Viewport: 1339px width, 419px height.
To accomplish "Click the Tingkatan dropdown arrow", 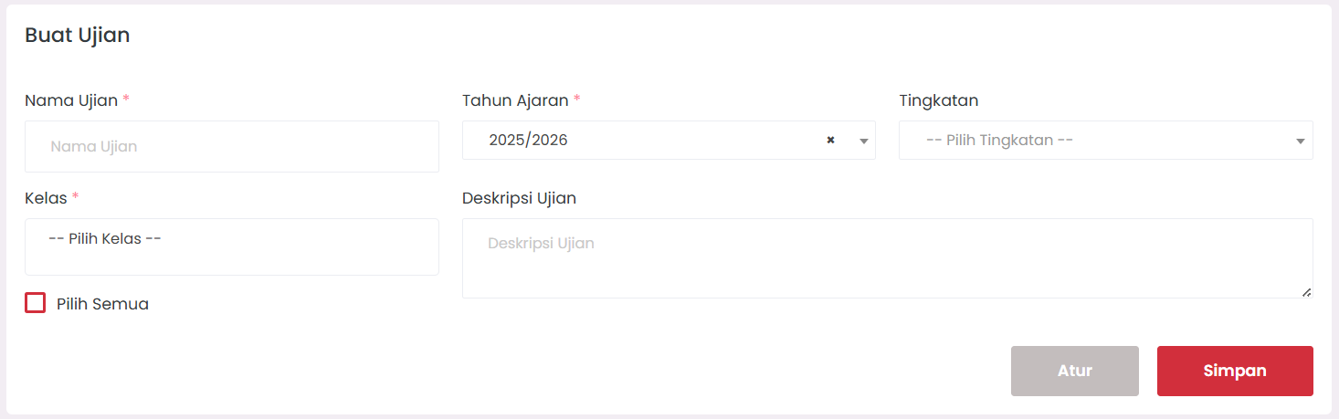I will point(1300,141).
